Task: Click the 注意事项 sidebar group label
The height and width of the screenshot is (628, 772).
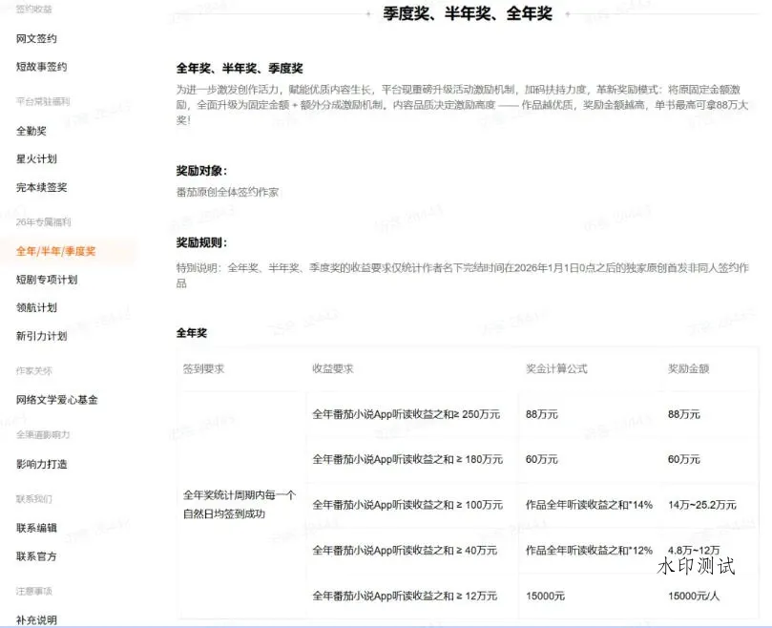Action: click(x=34, y=591)
